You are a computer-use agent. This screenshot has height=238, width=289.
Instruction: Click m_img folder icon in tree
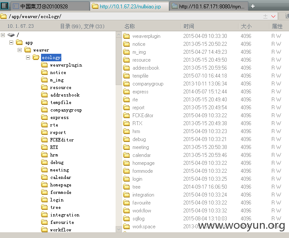(x=44, y=80)
